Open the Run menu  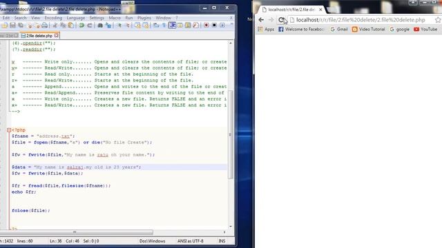pos(129,18)
